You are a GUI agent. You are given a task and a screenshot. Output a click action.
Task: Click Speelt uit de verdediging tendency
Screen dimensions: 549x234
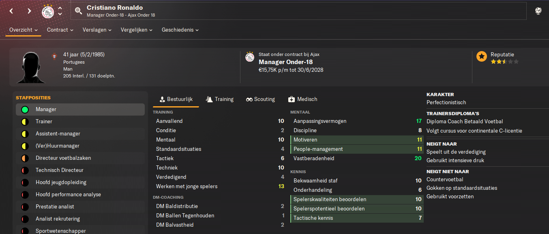point(456,152)
